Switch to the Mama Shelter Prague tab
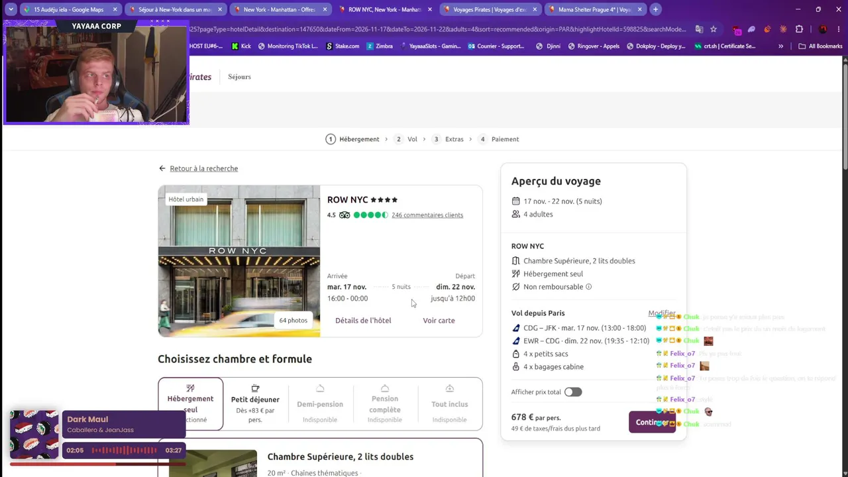The height and width of the screenshot is (477, 848). point(594,9)
